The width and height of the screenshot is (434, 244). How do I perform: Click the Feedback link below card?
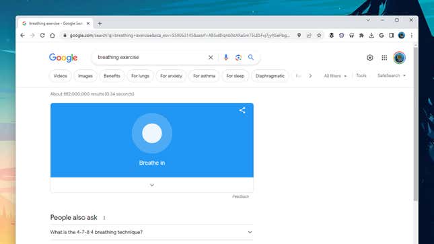[x=240, y=196]
